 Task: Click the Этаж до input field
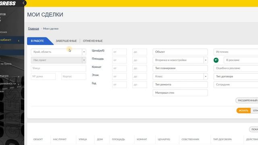tap(139, 77)
